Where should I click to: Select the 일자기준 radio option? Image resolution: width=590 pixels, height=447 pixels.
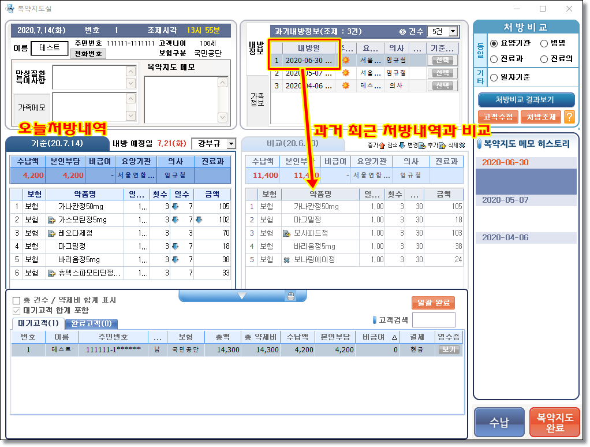494,77
